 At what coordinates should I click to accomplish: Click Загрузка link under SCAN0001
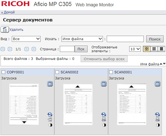(116, 78)
